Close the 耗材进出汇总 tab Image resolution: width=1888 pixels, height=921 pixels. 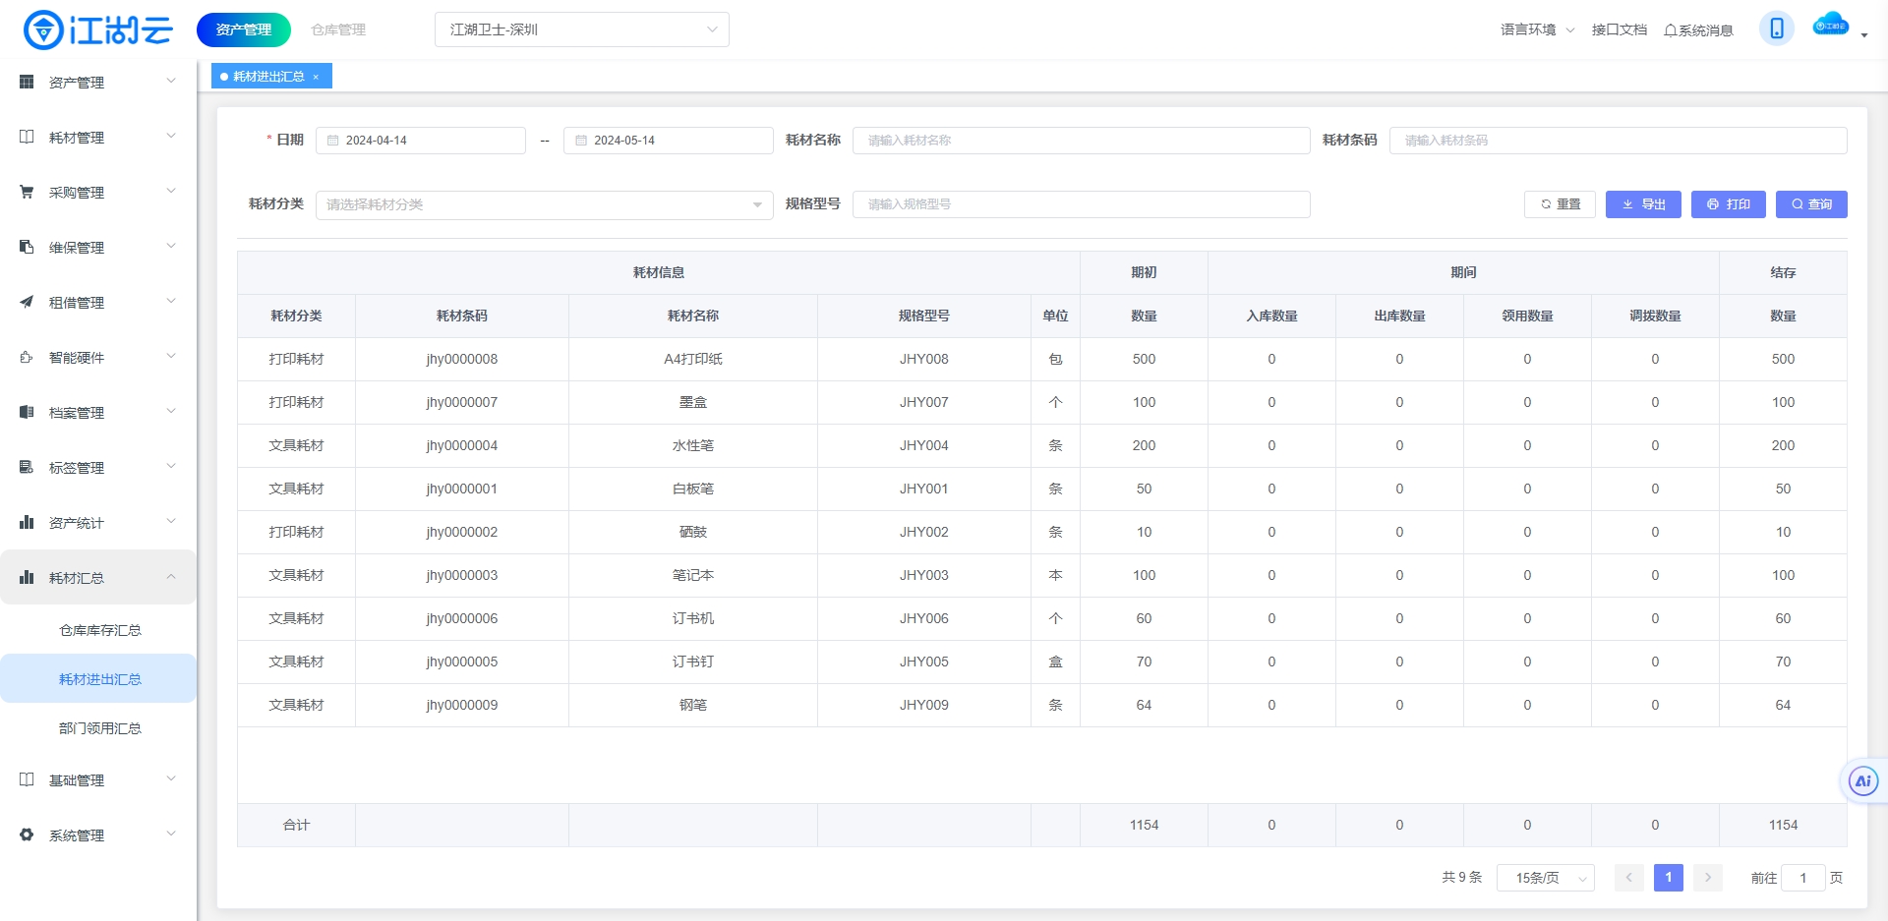[316, 77]
